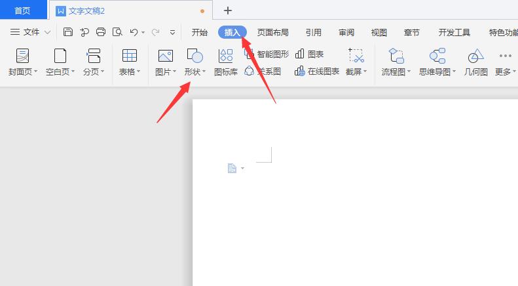Open the File (文件) menu

(x=25, y=32)
